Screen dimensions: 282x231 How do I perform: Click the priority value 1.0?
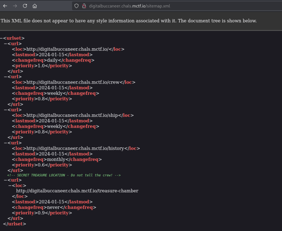[x=41, y=66]
